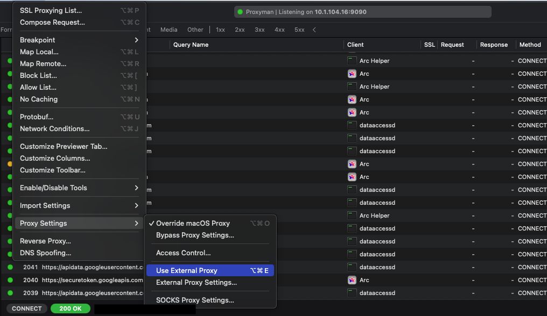547x316 pixels.
Task: Open Map Local tool
Action: coord(79,52)
